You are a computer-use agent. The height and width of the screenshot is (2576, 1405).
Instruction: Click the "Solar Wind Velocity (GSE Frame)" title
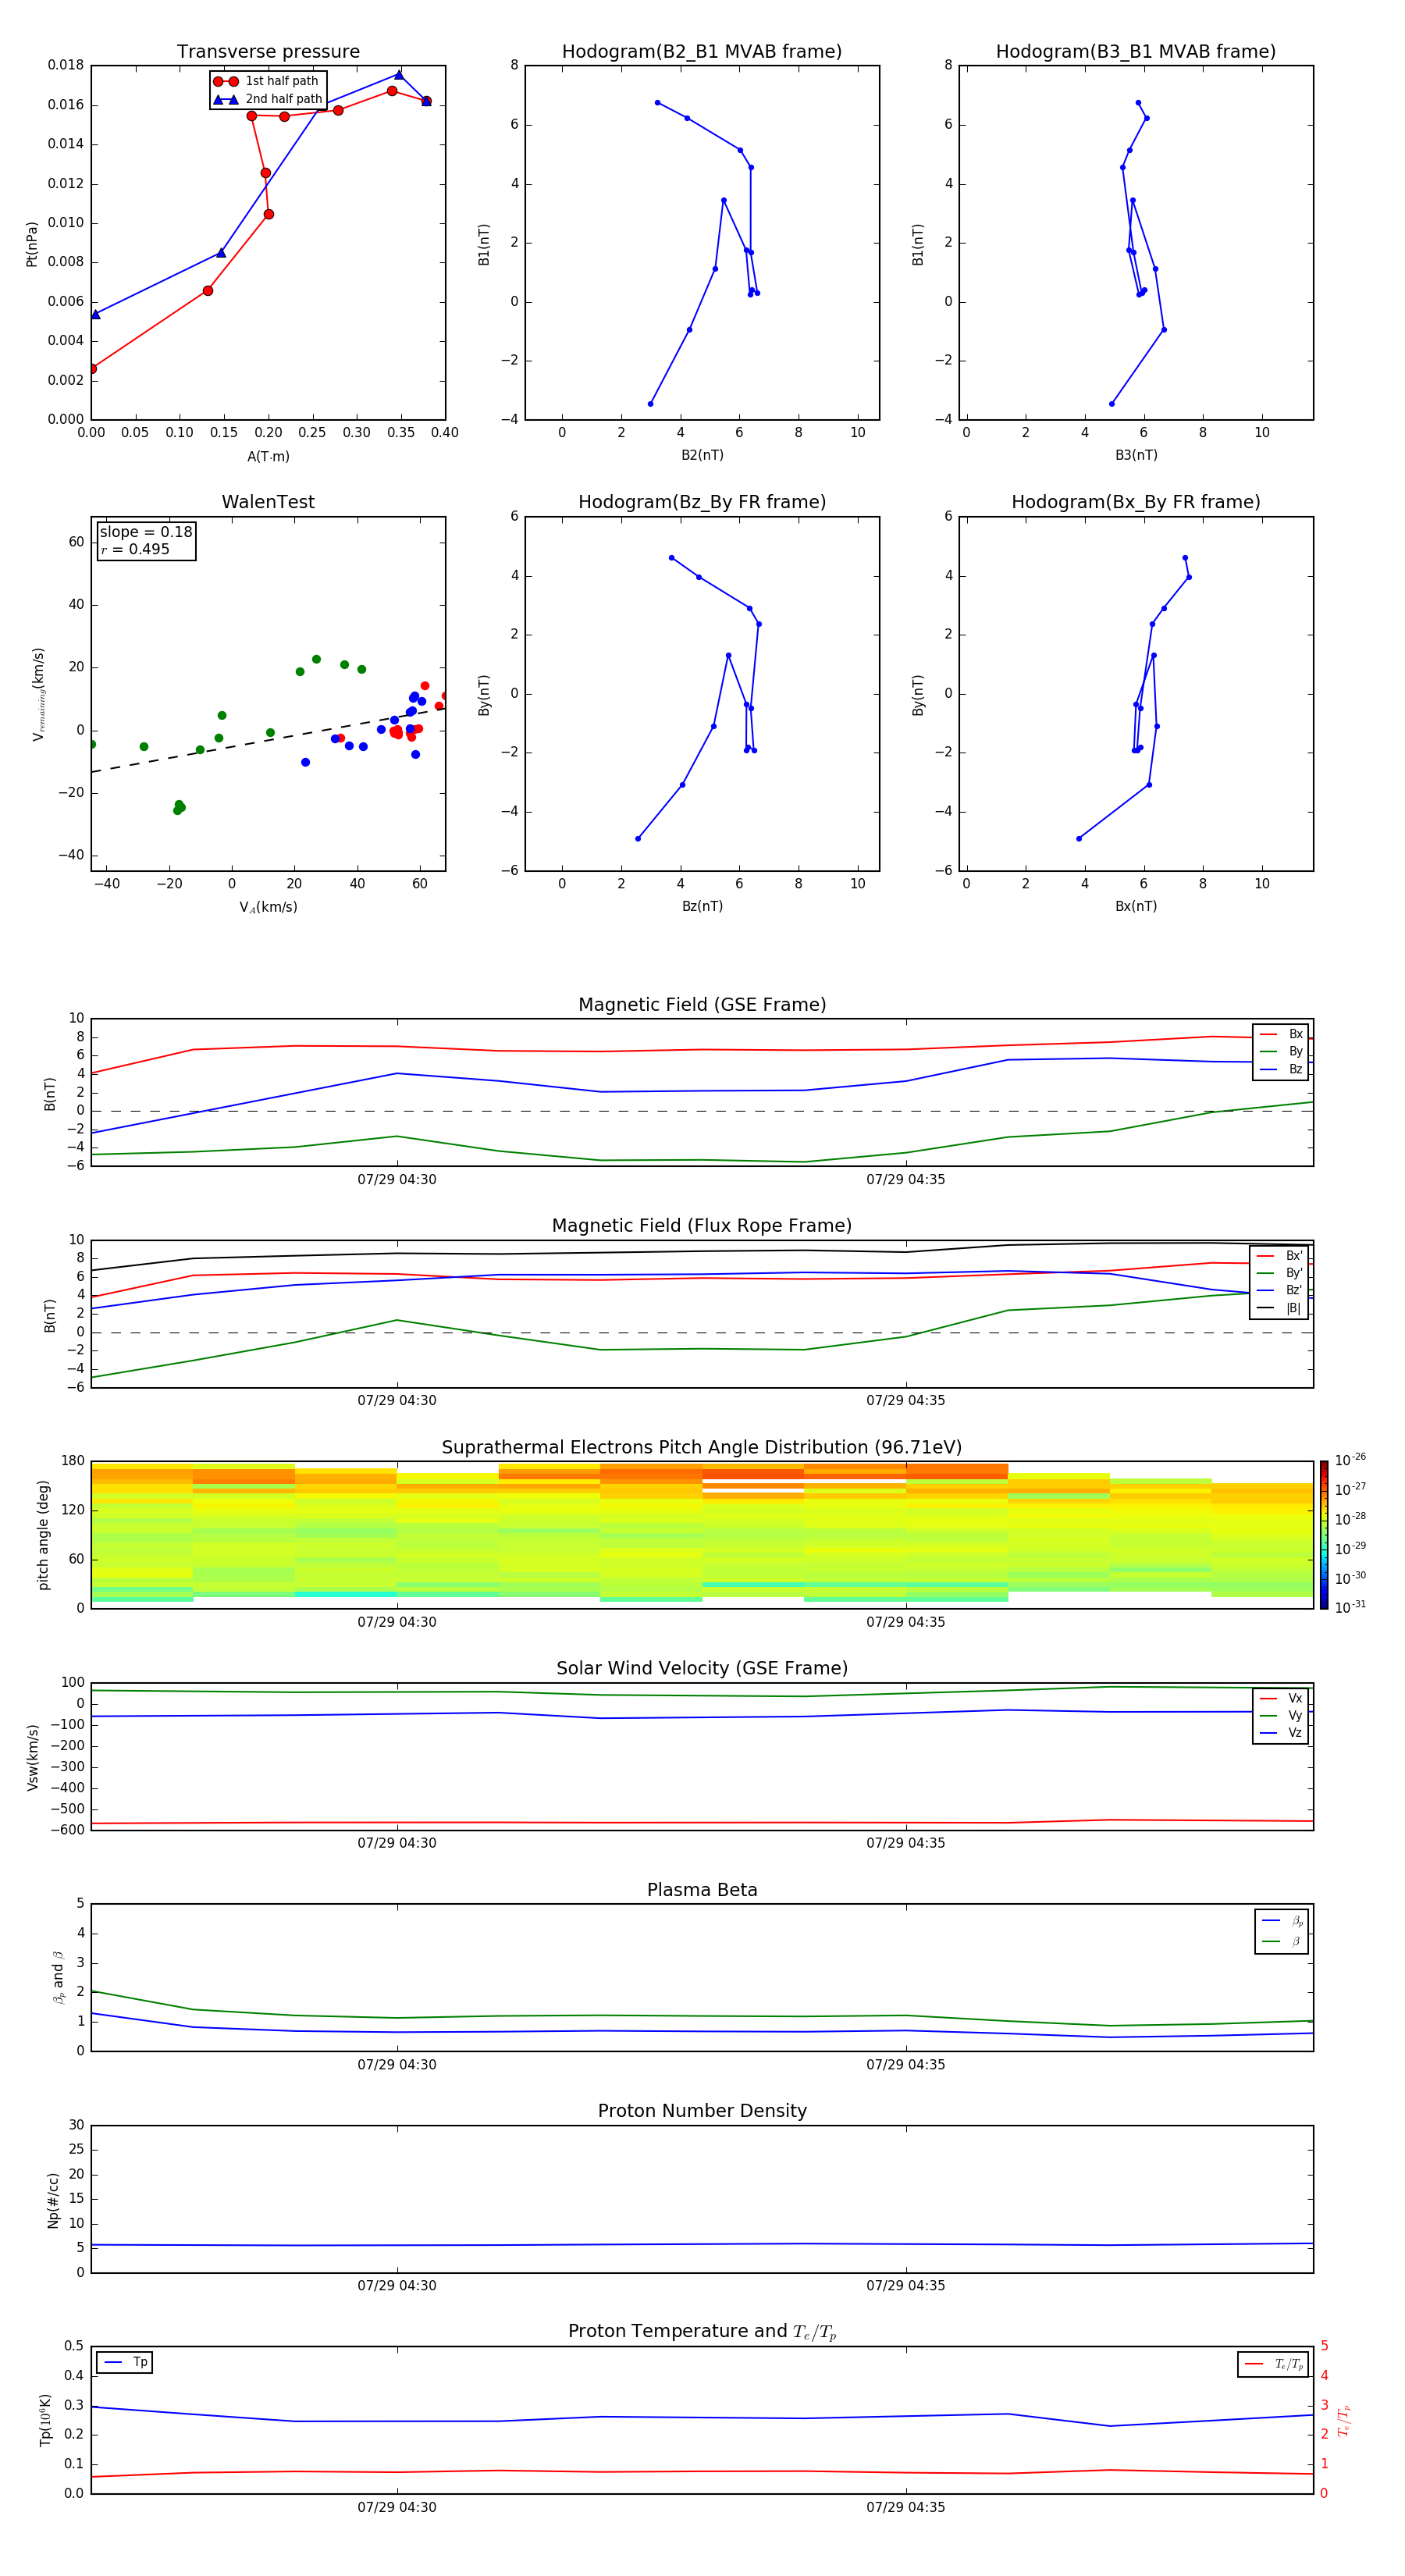(x=702, y=1669)
